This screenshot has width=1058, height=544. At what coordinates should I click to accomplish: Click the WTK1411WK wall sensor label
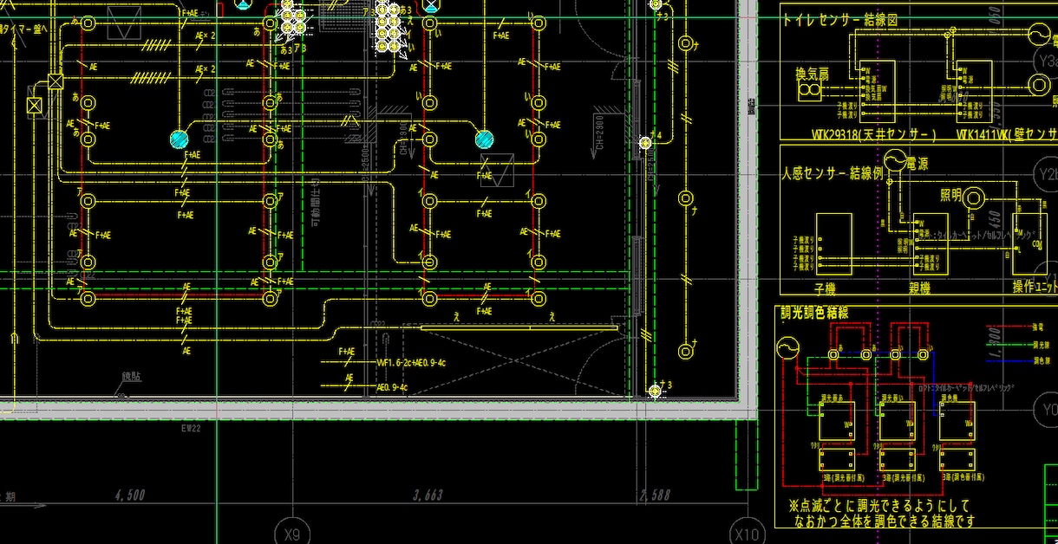point(1007,135)
